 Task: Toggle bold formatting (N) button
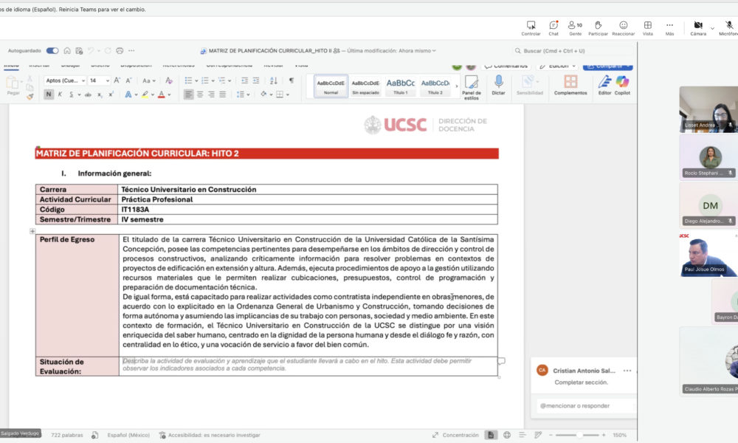coord(49,95)
